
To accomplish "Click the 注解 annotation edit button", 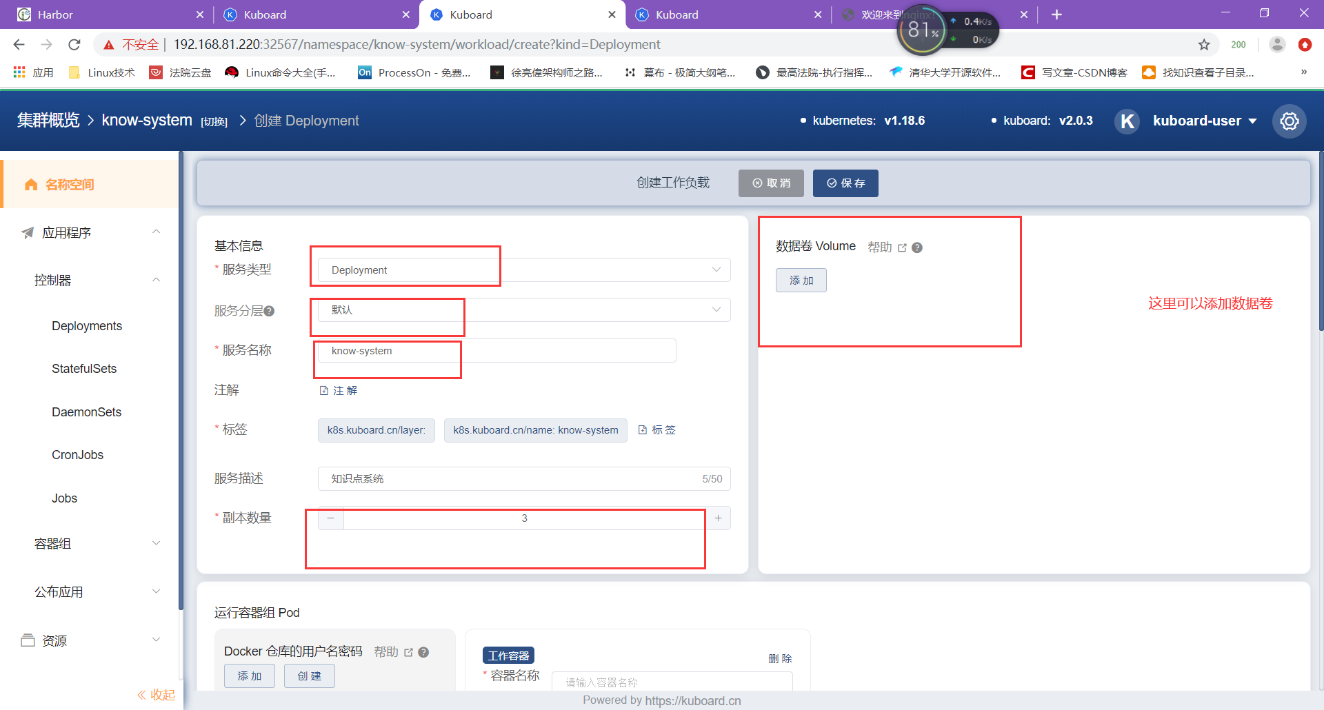I will tap(338, 391).
